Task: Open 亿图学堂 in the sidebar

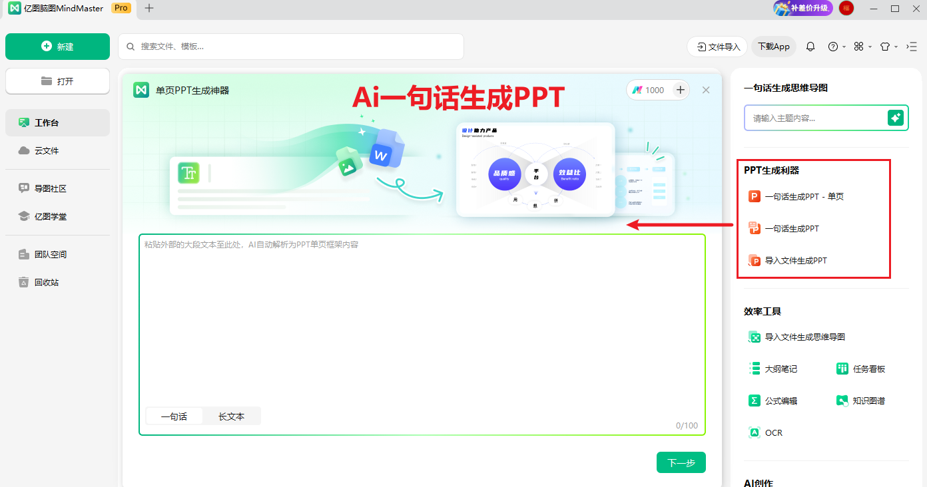Action: coord(57,216)
